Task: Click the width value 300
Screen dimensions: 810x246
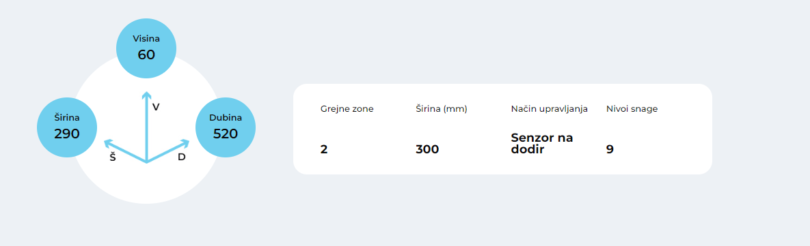Action: point(427,149)
